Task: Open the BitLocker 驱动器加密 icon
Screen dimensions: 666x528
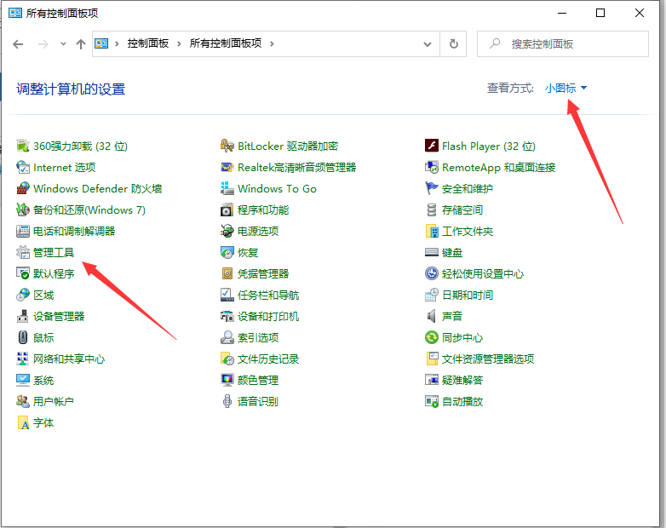Action: pos(227,146)
